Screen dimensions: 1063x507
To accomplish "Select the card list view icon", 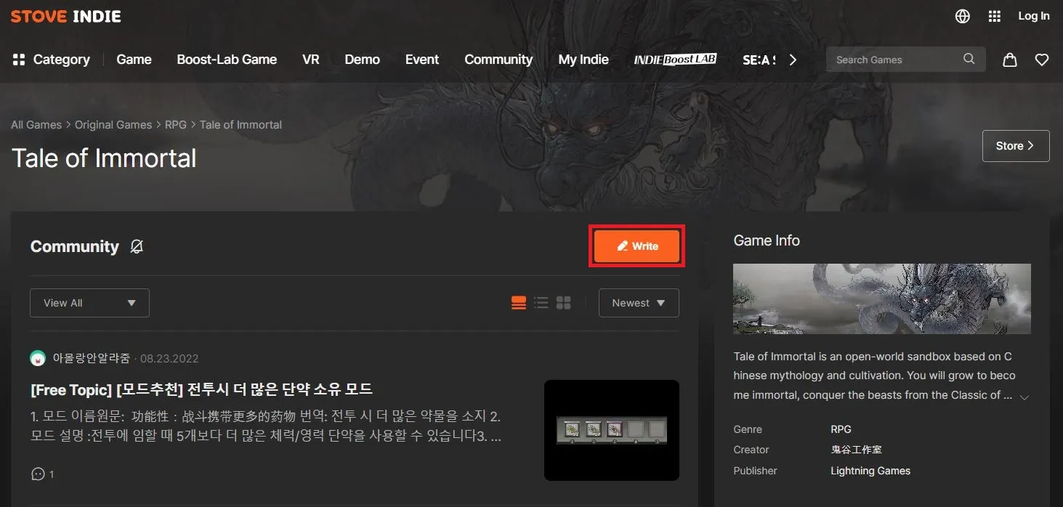I will tap(519, 303).
